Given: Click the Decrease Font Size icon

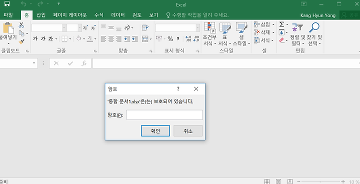Looking at the screenshot, I should [x=93, y=28].
